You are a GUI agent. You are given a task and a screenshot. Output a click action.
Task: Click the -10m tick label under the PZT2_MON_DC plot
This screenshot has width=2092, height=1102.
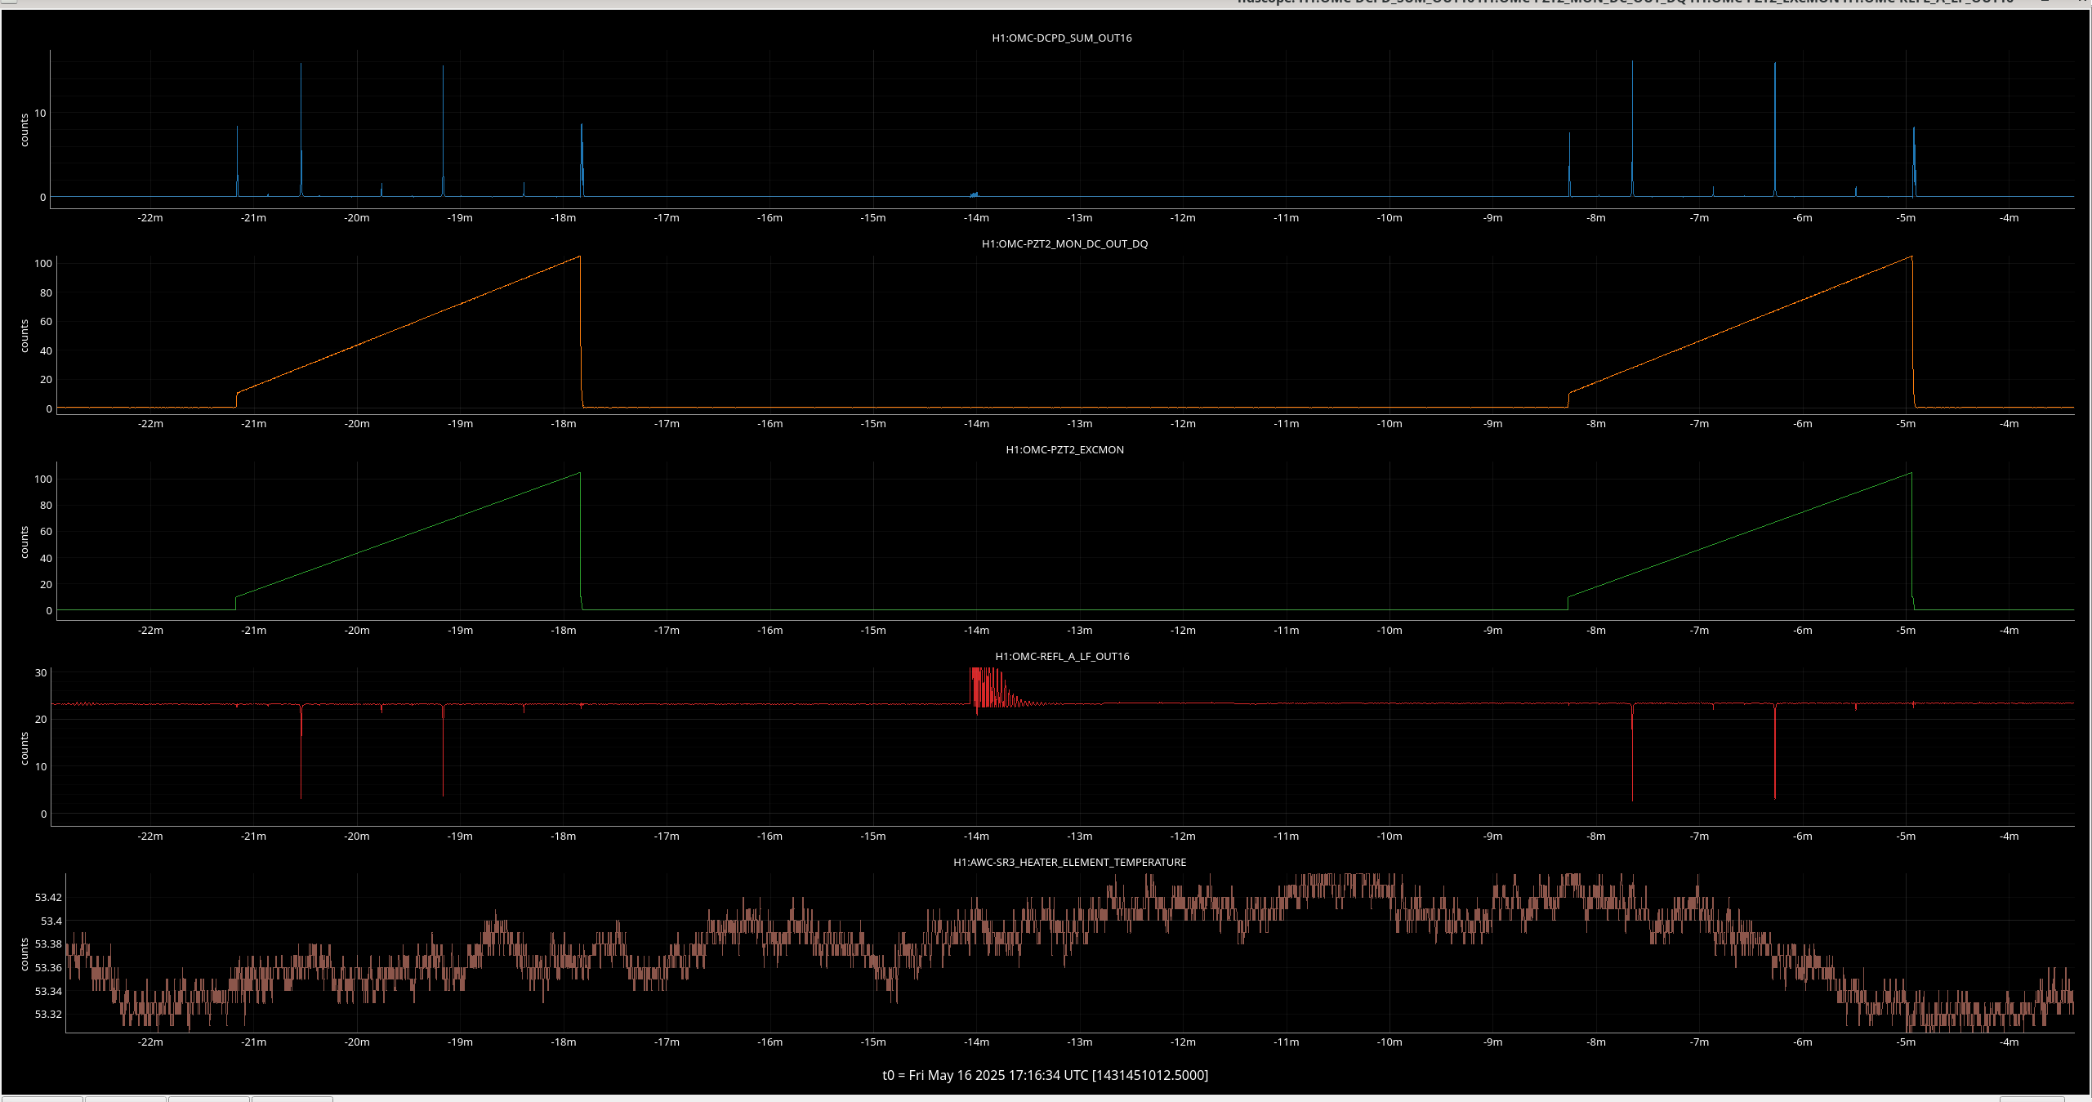click(1389, 424)
